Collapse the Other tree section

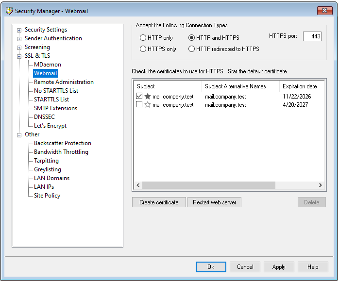19,135
